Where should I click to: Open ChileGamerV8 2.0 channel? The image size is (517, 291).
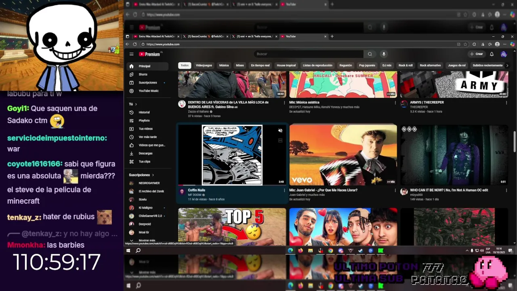[x=148, y=216]
